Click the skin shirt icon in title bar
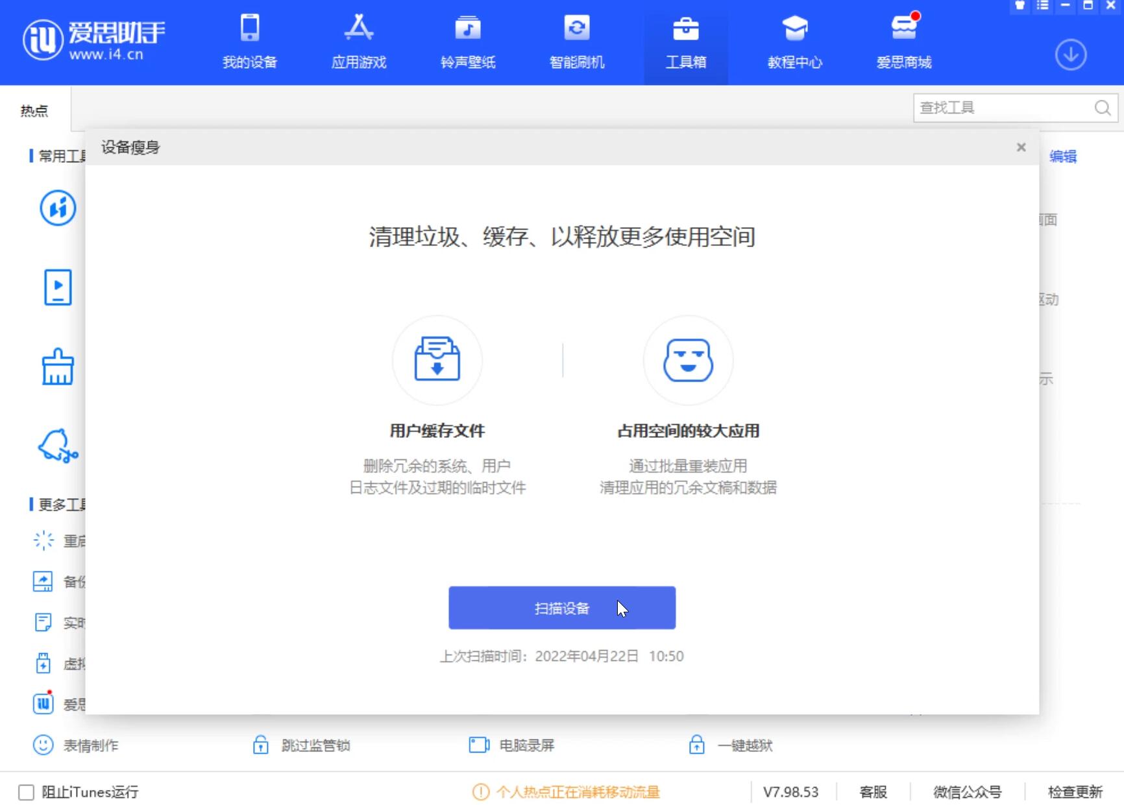 click(1020, 6)
